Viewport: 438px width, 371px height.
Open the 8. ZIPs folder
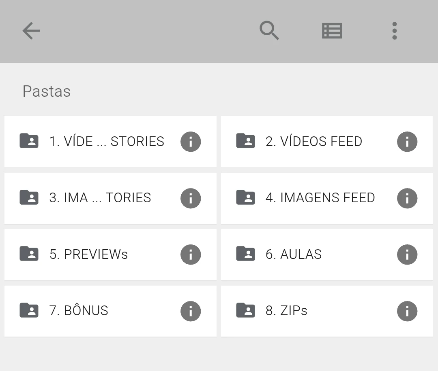pyautogui.click(x=286, y=311)
